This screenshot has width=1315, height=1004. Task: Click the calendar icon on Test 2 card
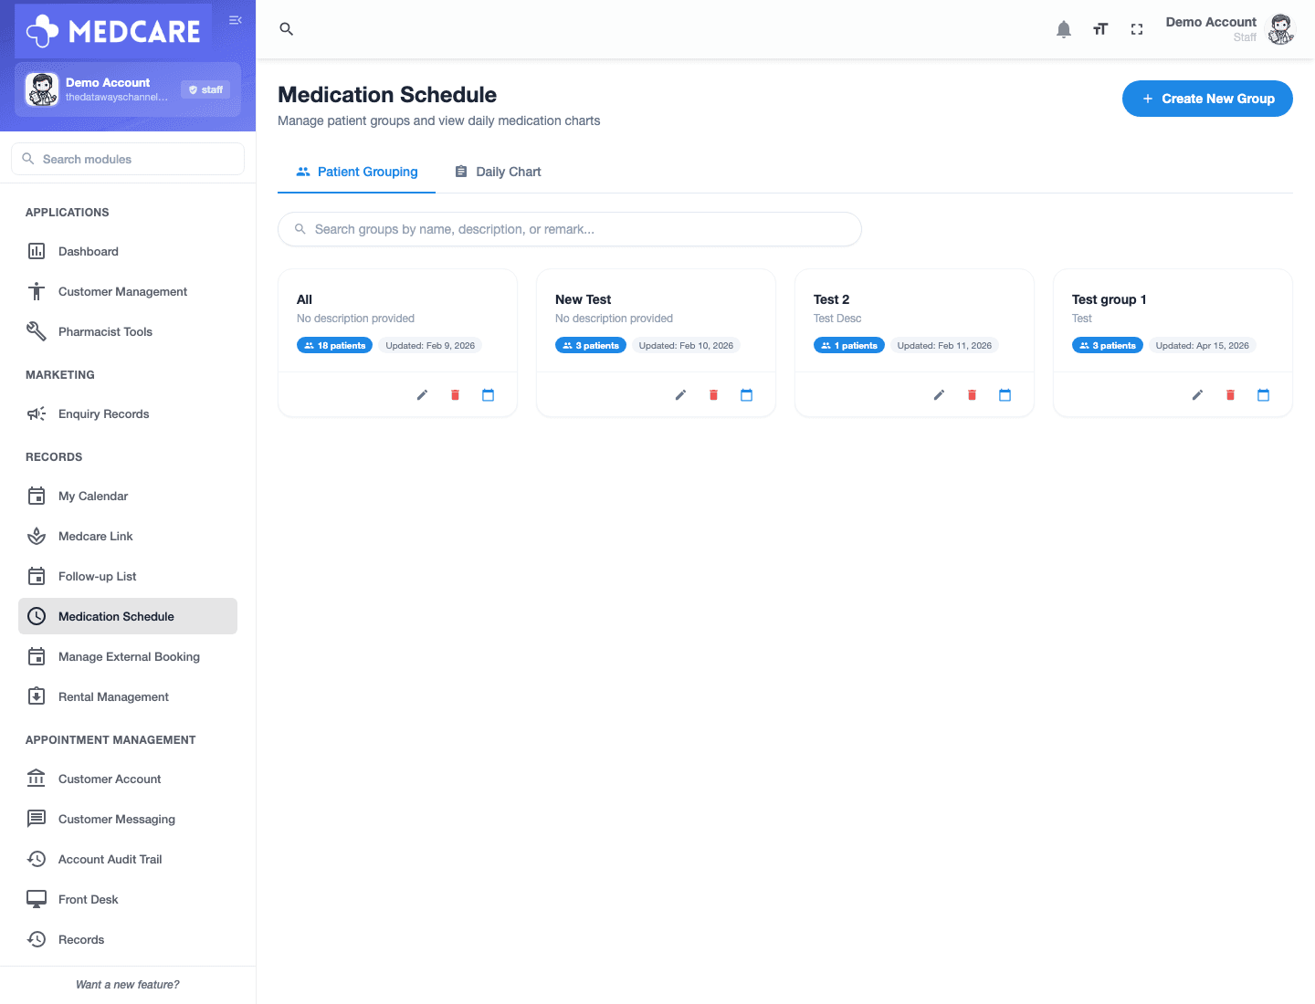1005,395
